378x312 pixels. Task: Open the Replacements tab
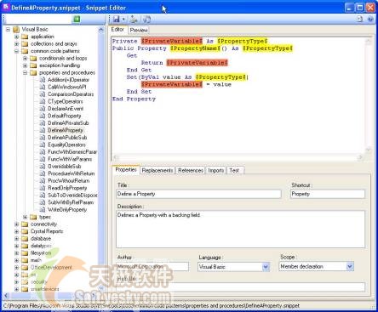(157, 170)
